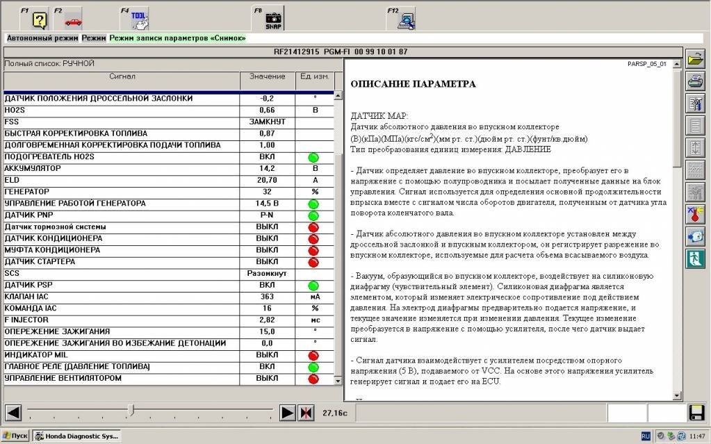Click the play forward arrow button
Image resolution: width=711 pixels, height=444 pixels.
tap(288, 413)
